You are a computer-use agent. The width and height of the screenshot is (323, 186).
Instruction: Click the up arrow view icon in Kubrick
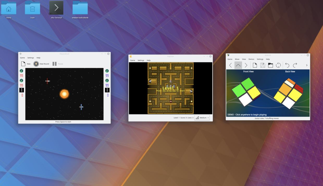[238, 65]
